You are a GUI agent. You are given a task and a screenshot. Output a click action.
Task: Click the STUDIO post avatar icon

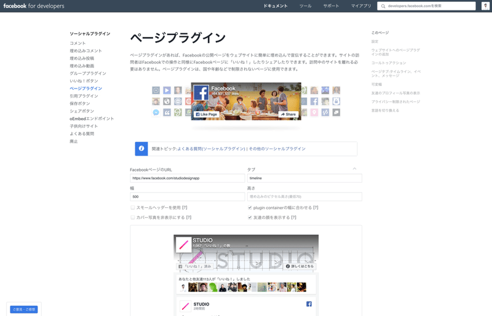[186, 306]
